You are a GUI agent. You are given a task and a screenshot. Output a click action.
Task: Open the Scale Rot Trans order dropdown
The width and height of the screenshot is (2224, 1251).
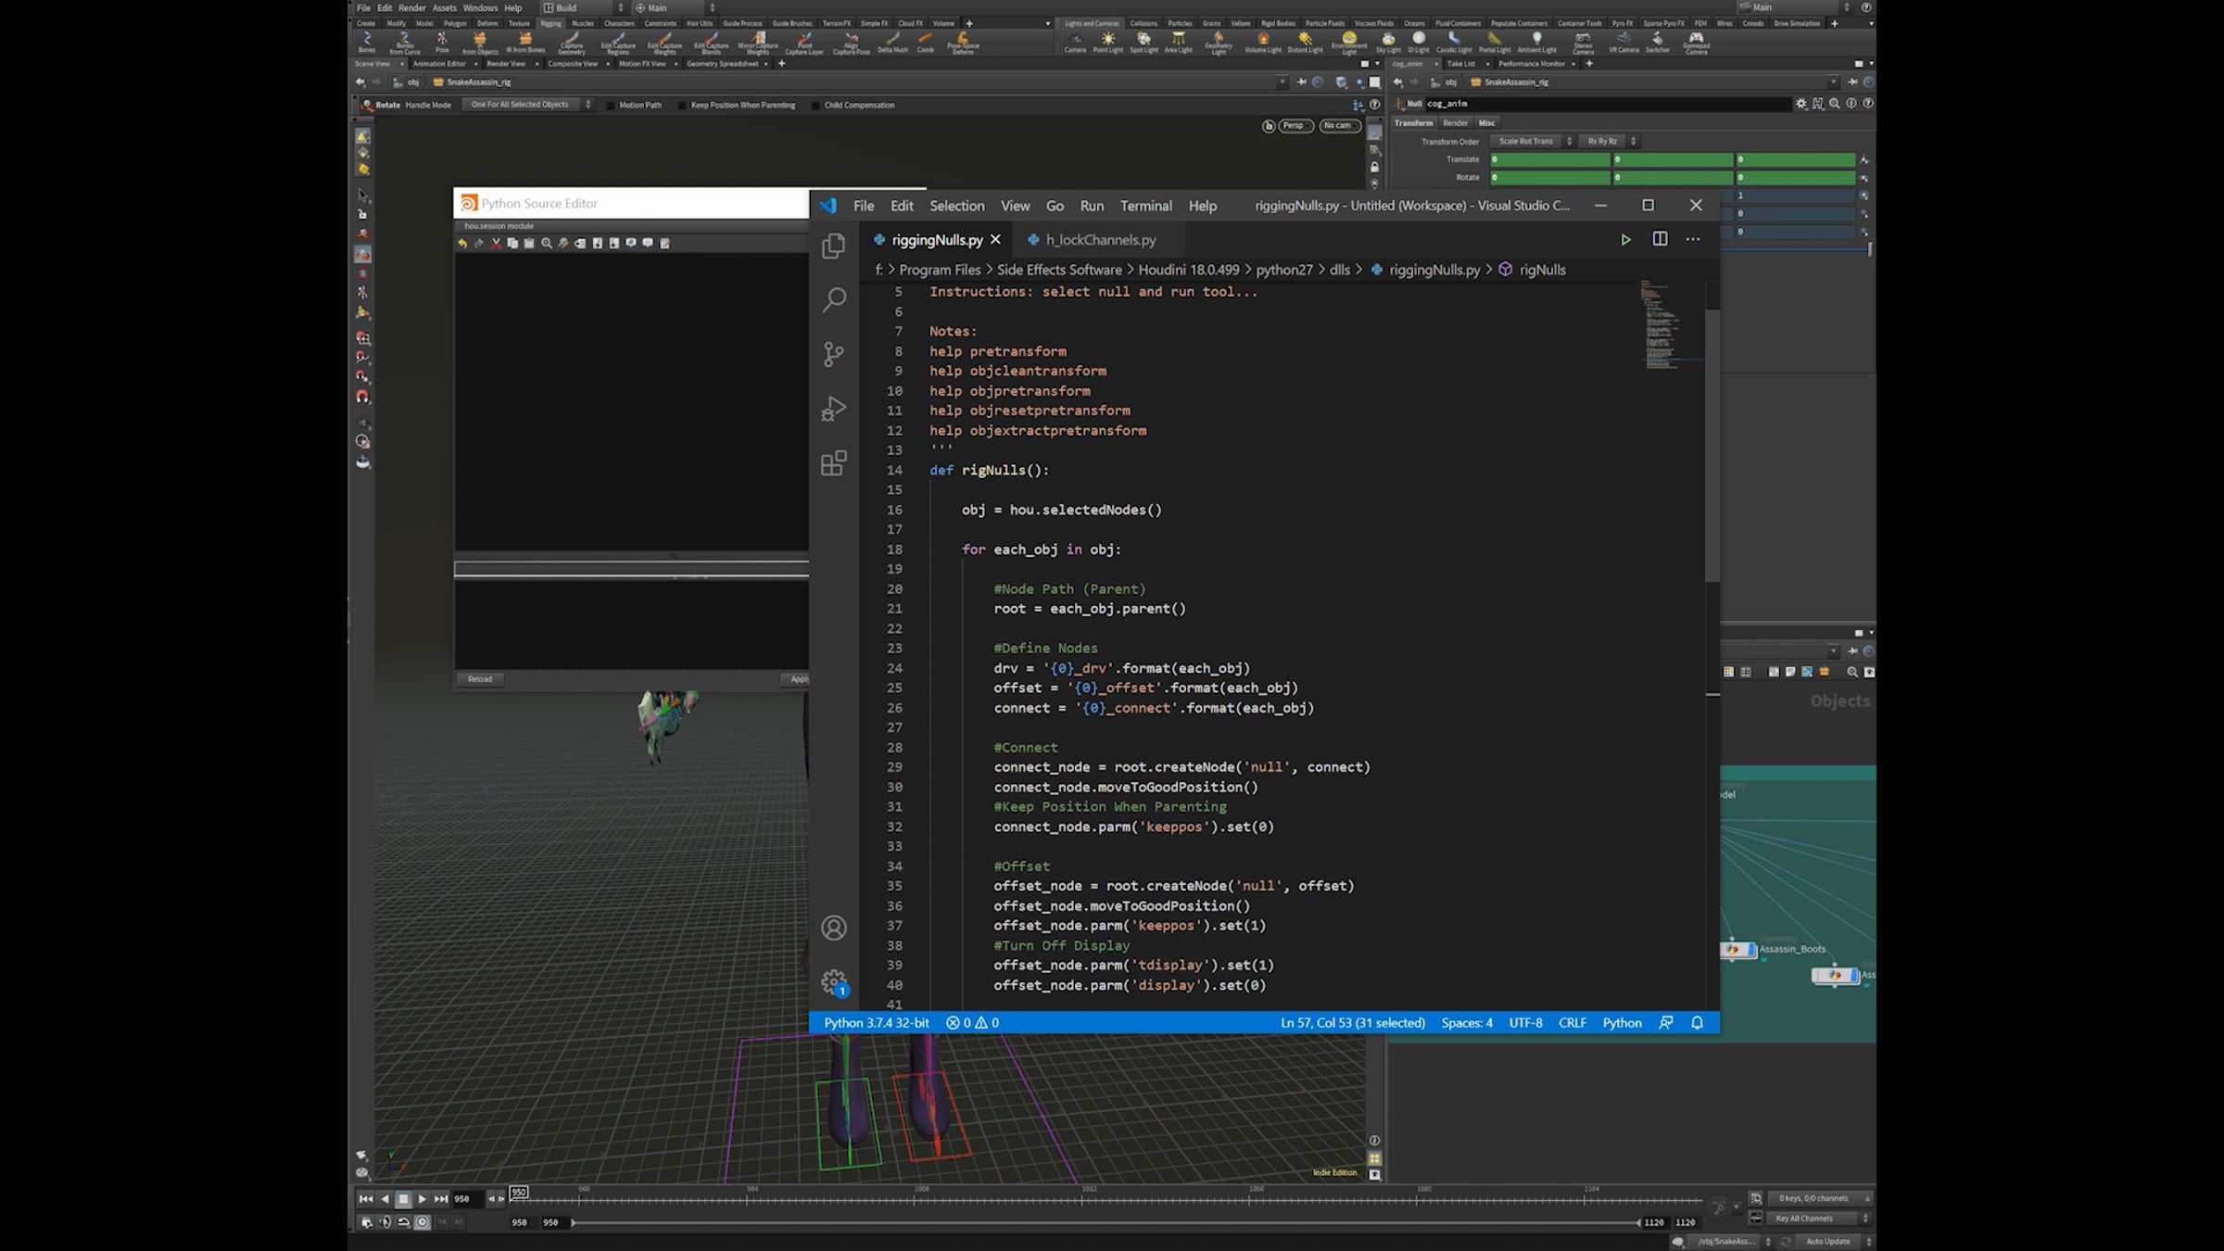[1533, 142]
